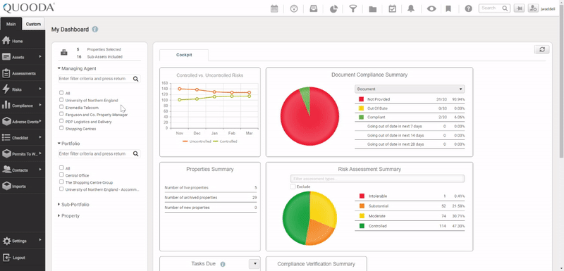The width and height of the screenshot is (564, 271).
Task: Click the gauge dashboard icon
Action: [294, 8]
